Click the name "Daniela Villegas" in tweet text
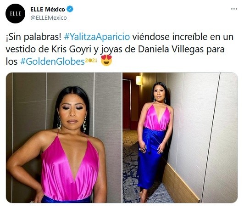The width and height of the screenshot is (244, 208). [x=171, y=49]
